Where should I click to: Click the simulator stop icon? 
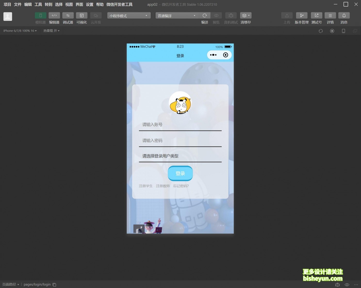(x=332, y=31)
